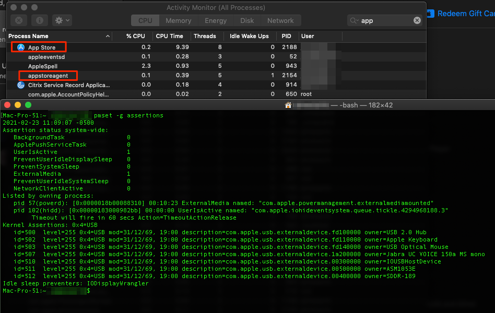Switch to the Memory tab
495x313 pixels.
pos(179,20)
